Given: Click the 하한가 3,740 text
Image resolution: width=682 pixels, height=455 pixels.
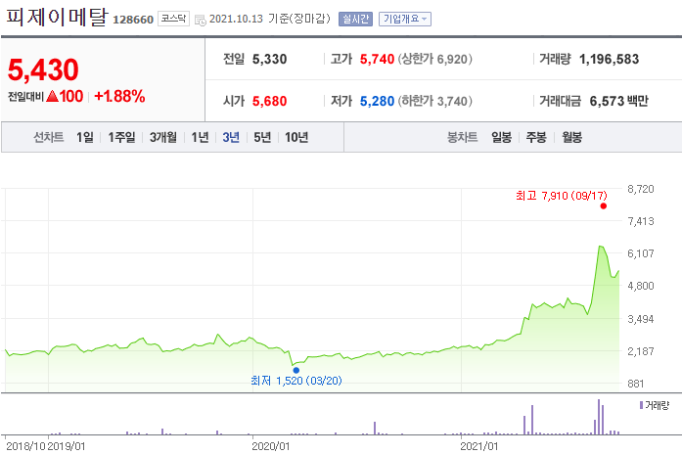Looking at the screenshot, I should 435,102.
